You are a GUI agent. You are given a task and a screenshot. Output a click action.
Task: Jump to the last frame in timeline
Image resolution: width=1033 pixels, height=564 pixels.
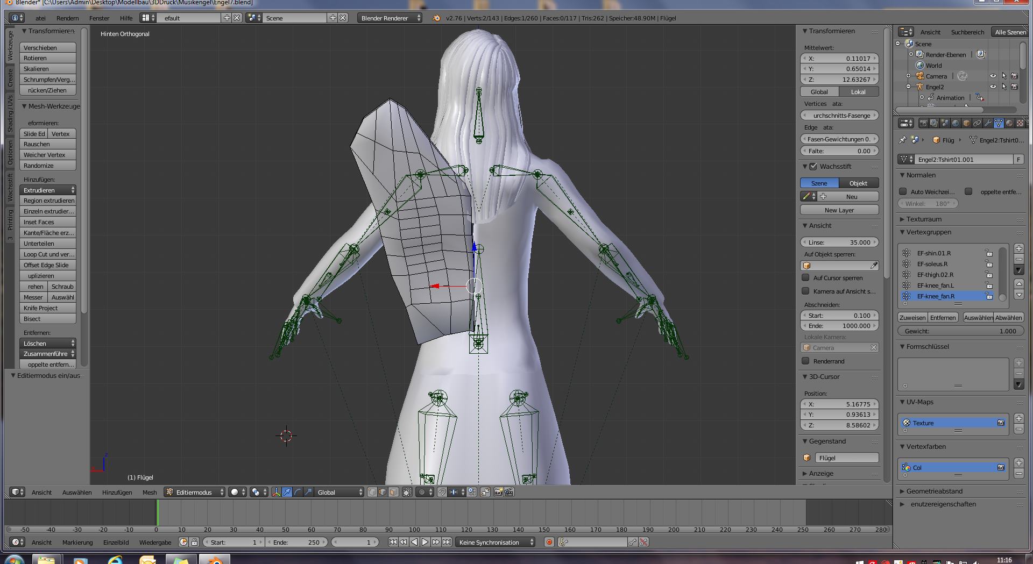tap(447, 542)
